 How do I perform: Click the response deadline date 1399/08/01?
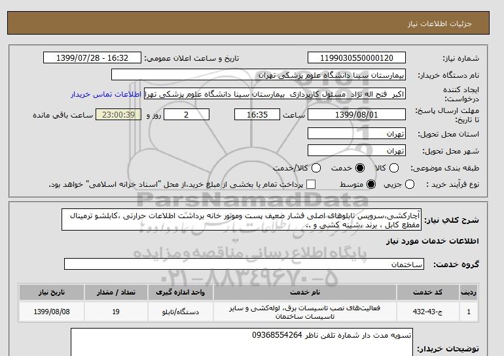[357, 115]
